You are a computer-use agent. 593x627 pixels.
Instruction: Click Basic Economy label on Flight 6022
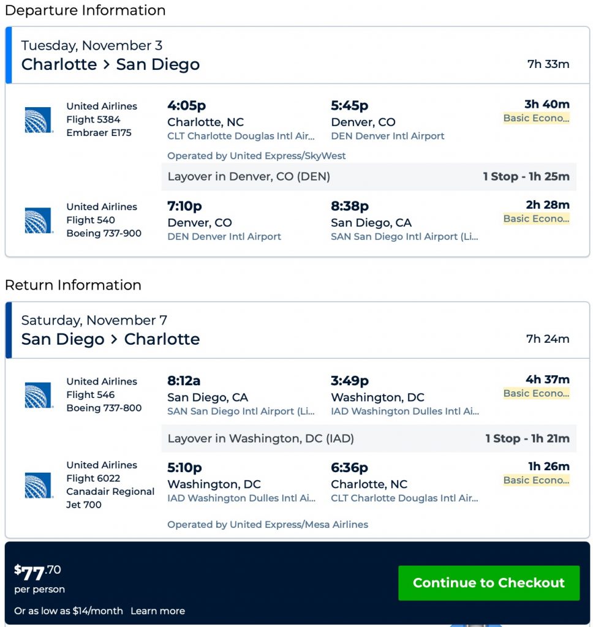(x=536, y=480)
